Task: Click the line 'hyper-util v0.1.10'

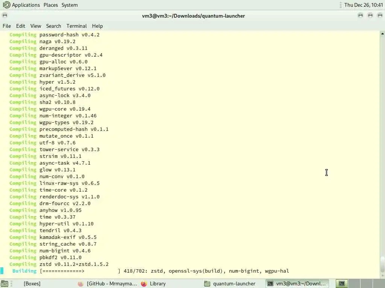Action: (67, 223)
